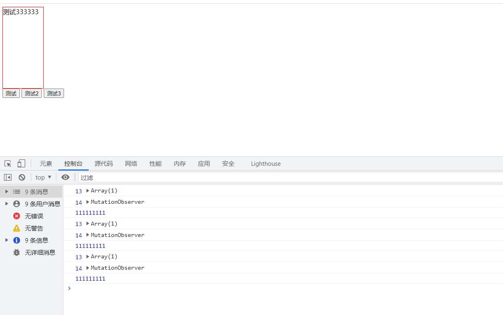Expand the first Array(1) console entry
503x315 pixels.
(x=87, y=190)
